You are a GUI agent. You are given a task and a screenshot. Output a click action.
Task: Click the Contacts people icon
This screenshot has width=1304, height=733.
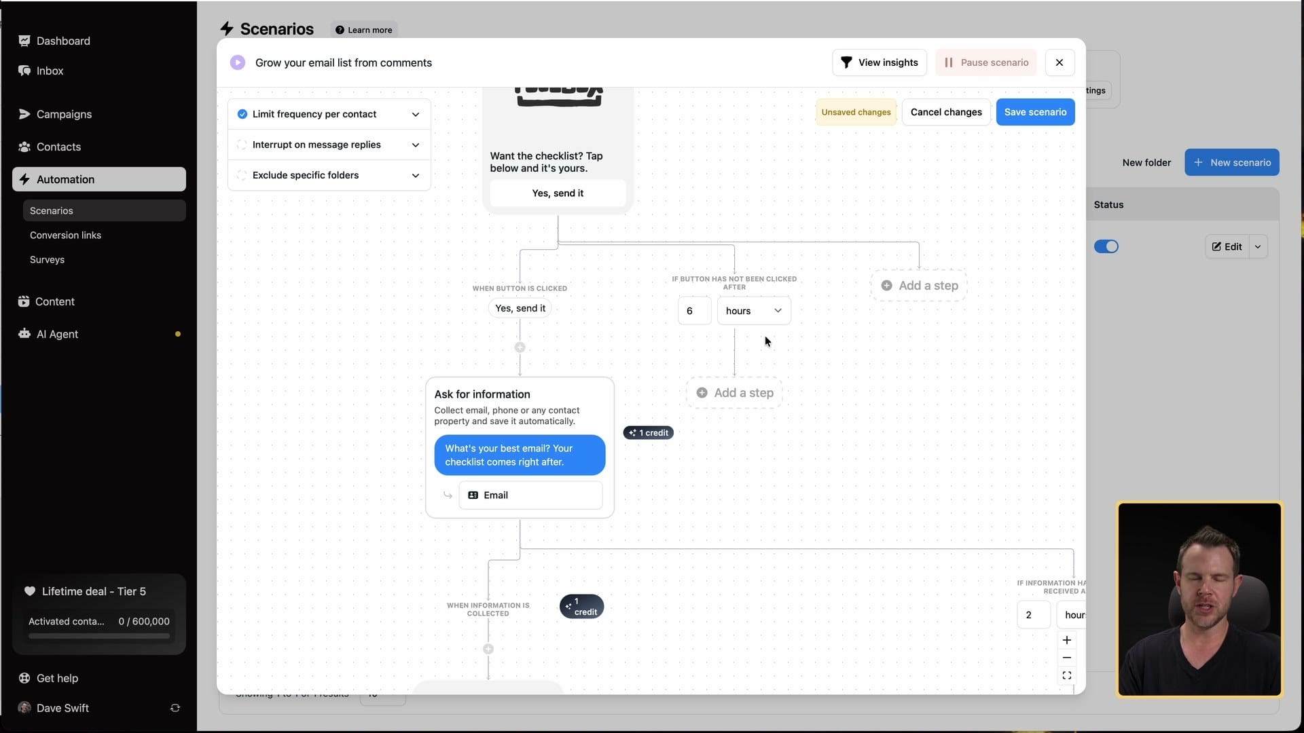coord(24,147)
